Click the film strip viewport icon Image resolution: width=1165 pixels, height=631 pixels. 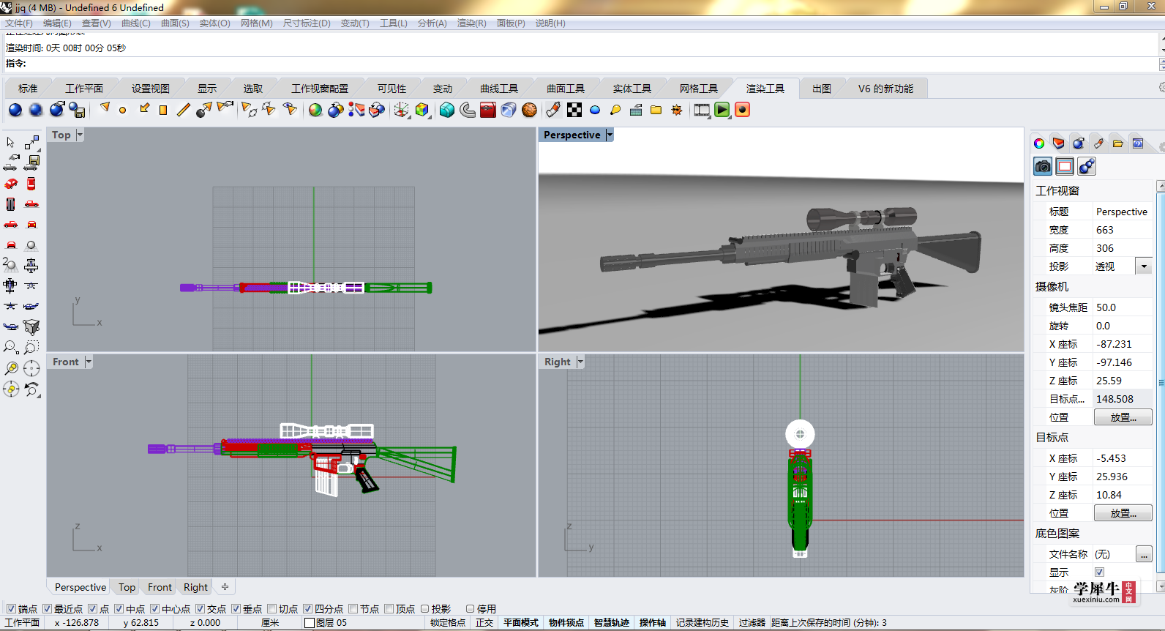[x=702, y=110]
